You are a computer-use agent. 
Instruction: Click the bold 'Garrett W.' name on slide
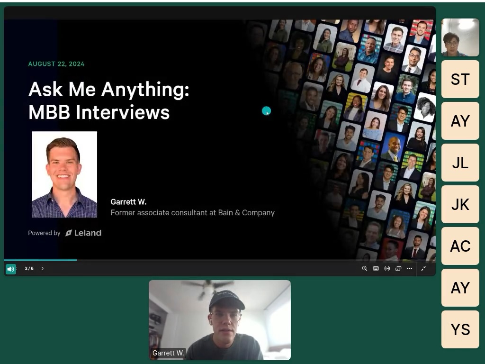tap(129, 202)
